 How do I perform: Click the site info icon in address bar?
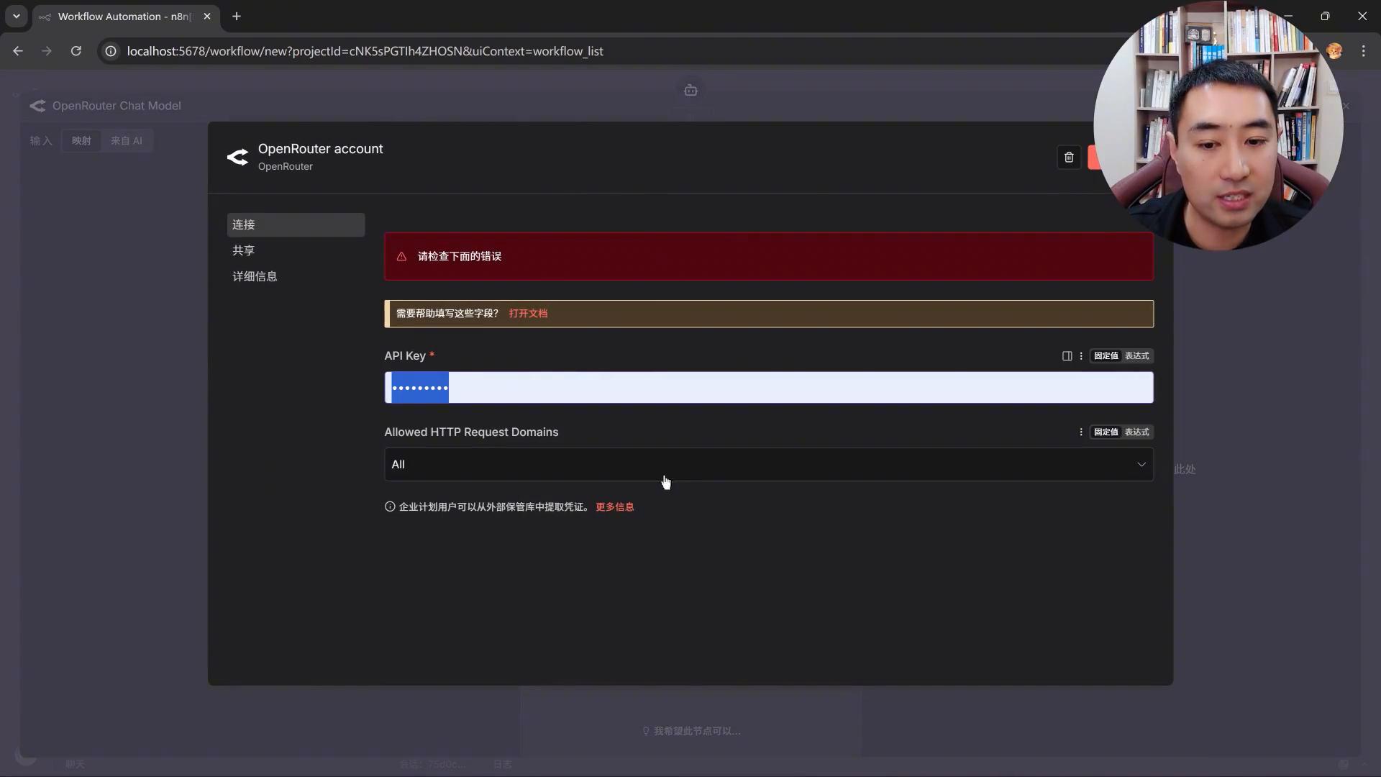point(111,51)
